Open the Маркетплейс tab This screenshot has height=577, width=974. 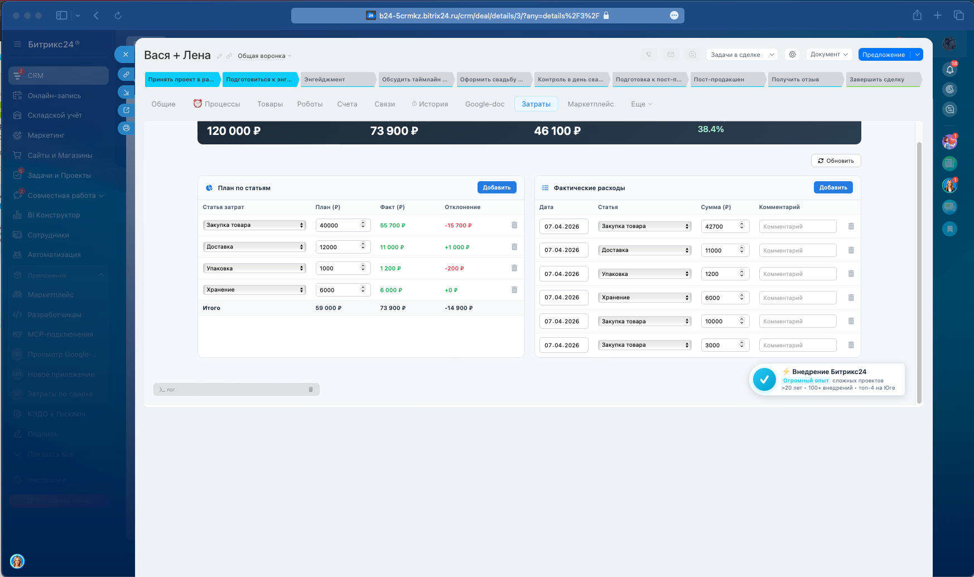click(x=591, y=104)
